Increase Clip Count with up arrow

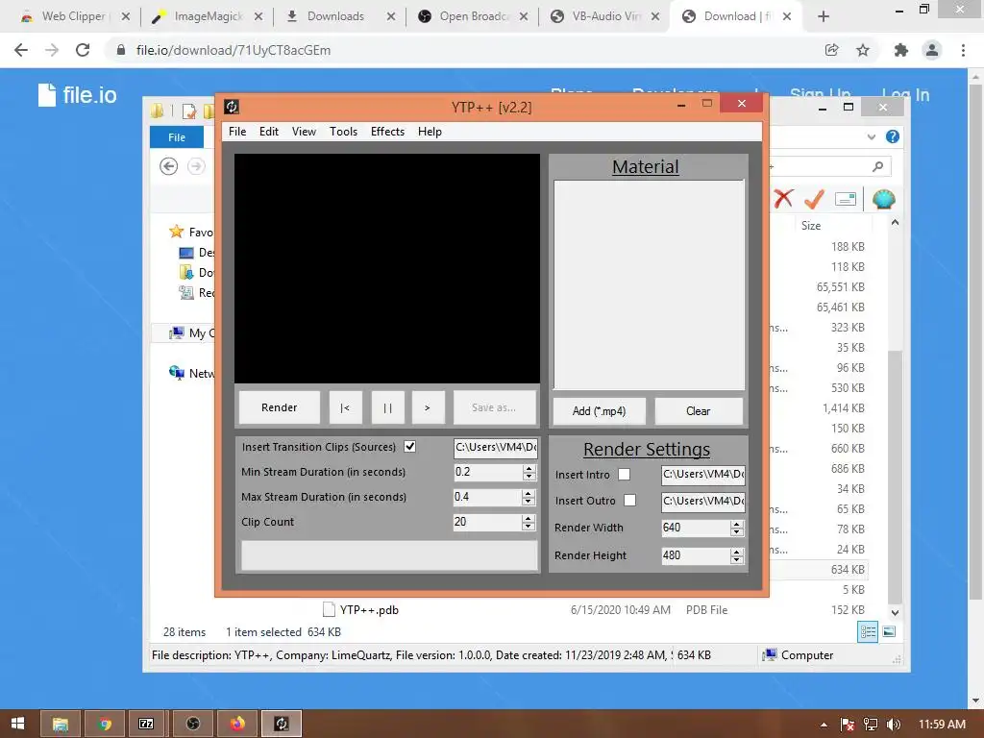coord(529,518)
